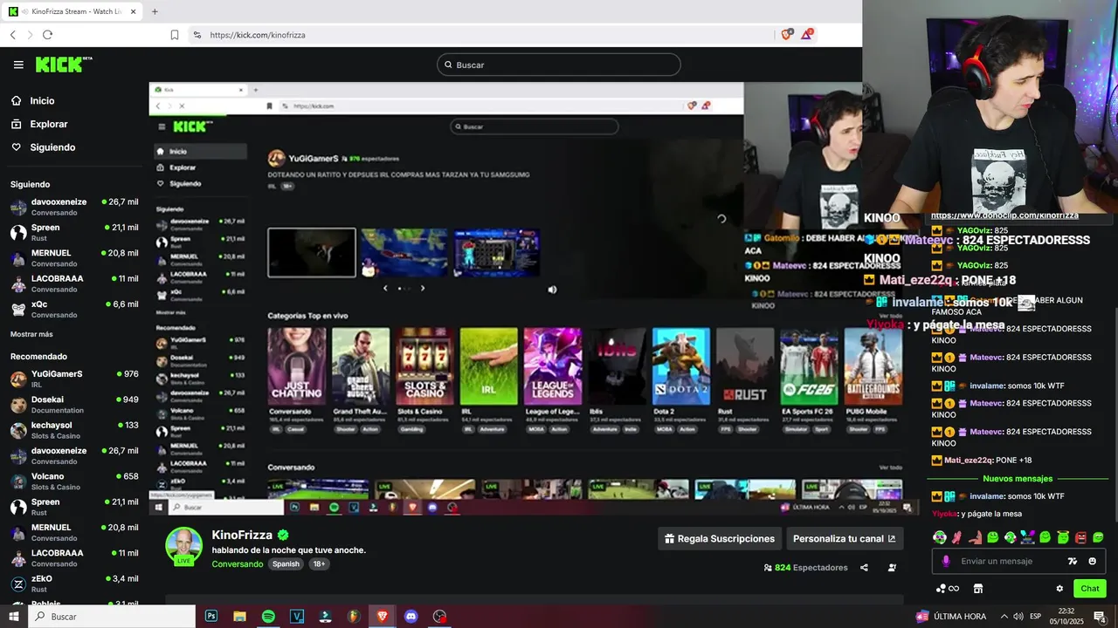Insert the red angry face emote
1118x628 pixels.
1080,537
